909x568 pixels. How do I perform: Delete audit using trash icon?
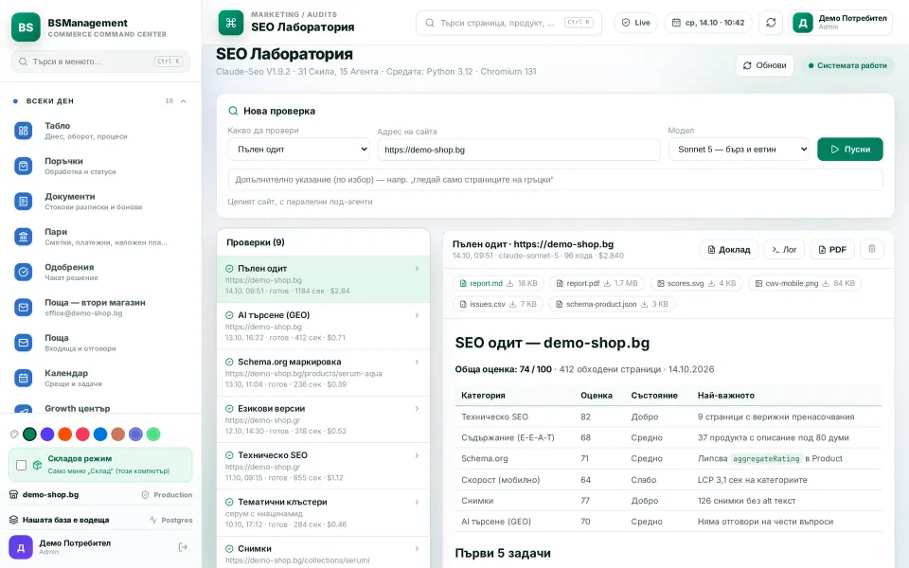(871, 249)
